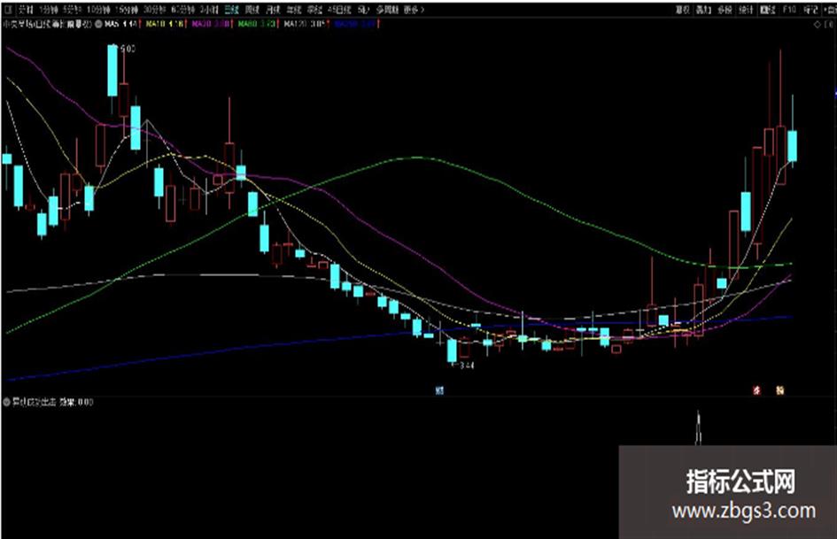The image size is (837, 539).
Task: Switch to the 月线 monthly tab
Action: click(x=274, y=10)
